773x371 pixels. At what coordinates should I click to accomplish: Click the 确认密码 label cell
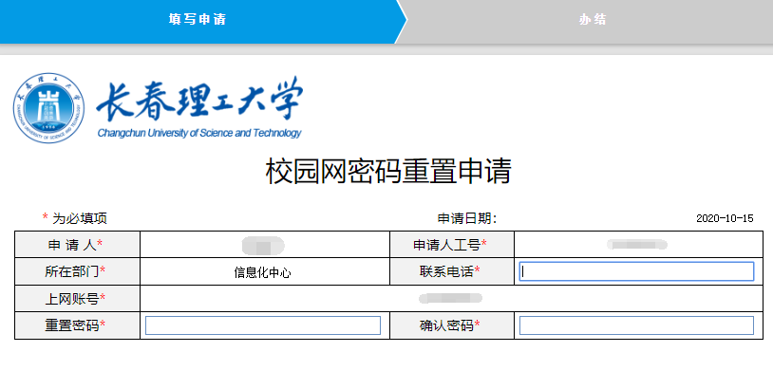[452, 325]
